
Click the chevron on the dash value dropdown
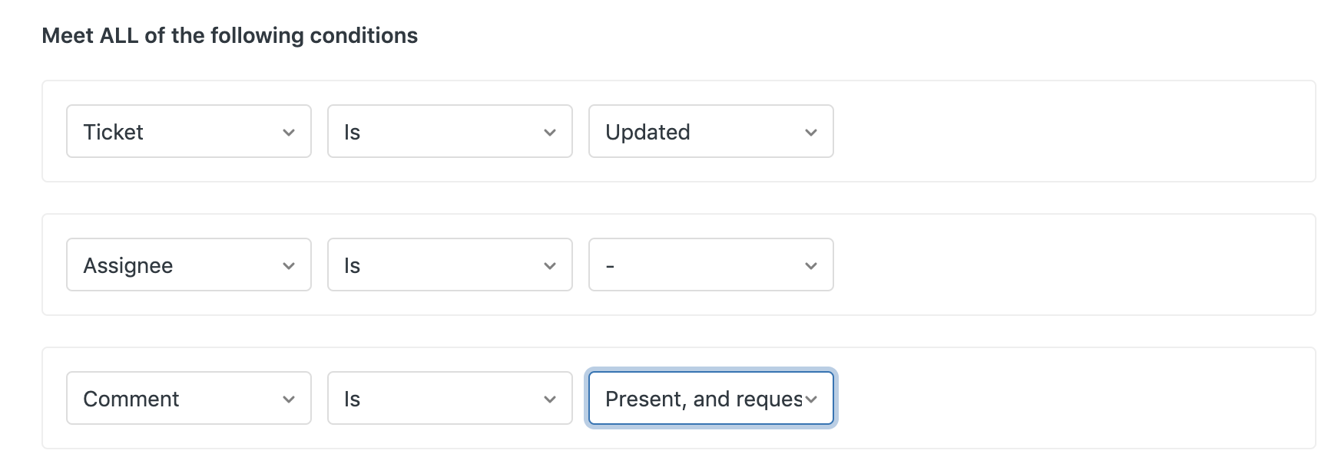click(x=811, y=266)
